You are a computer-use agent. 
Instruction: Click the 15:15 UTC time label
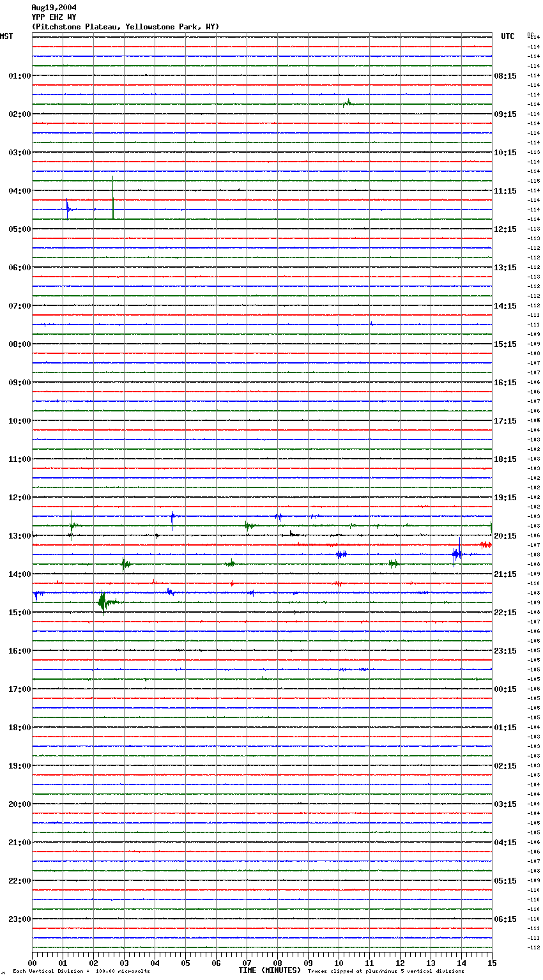505,344
